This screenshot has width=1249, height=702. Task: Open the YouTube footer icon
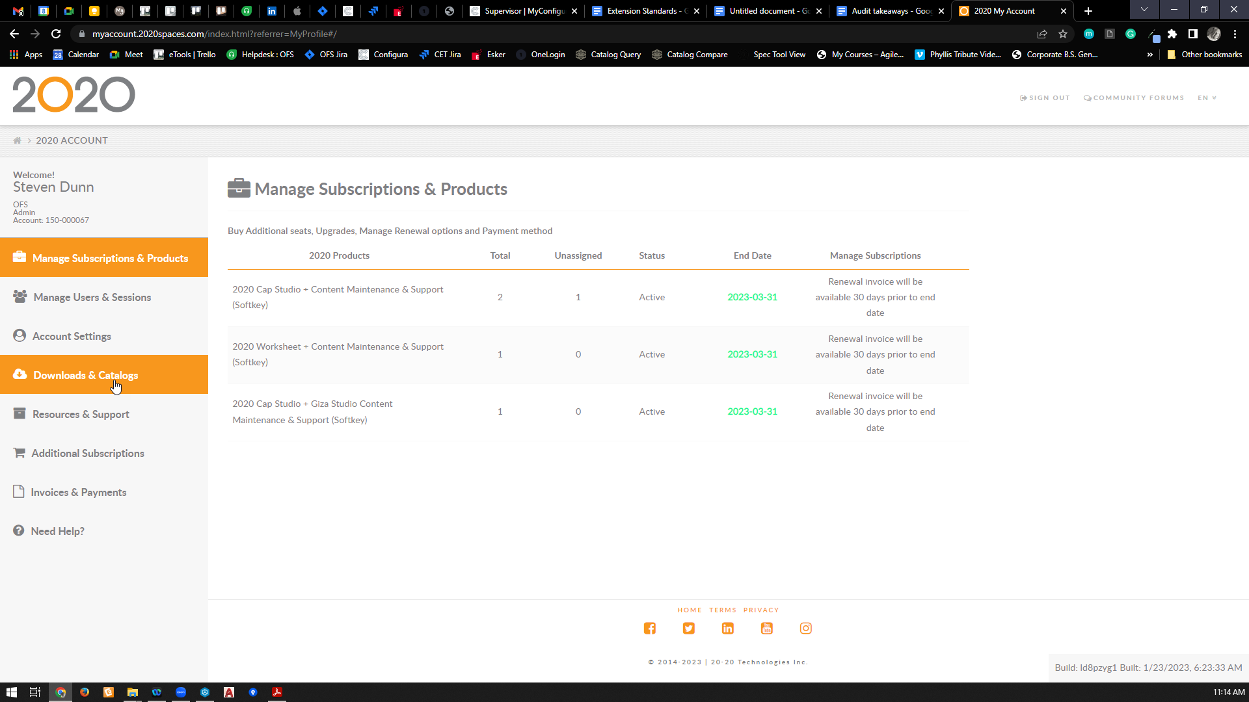[766, 628]
